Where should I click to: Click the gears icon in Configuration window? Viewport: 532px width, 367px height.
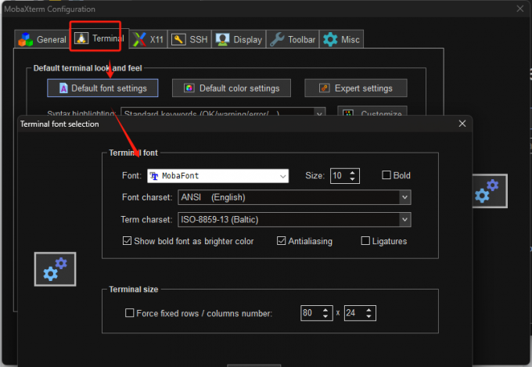490,191
